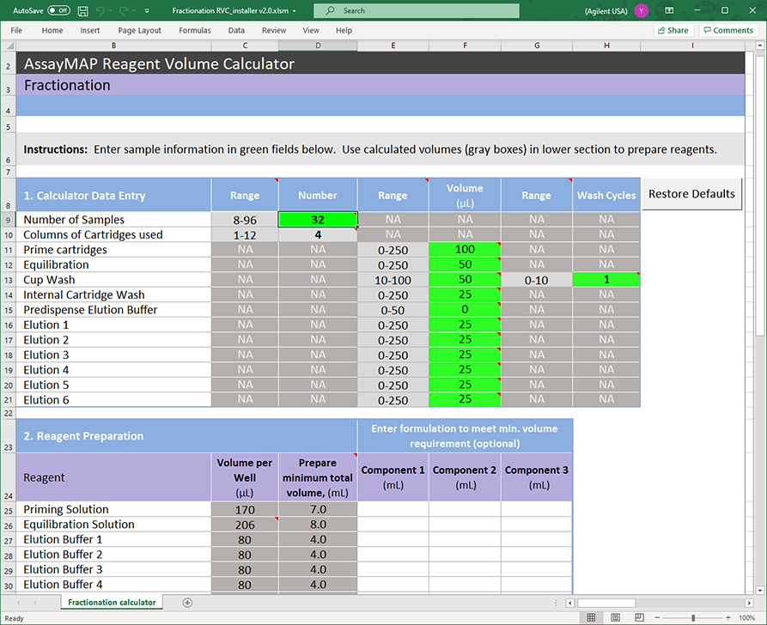The width and height of the screenshot is (767, 625).
Task: Click the 'Elution Buffer 4' reagent label
Action: pyautogui.click(x=63, y=585)
